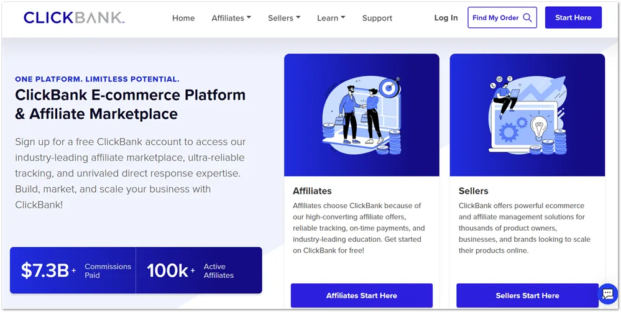
Task: Click the magnifier icon in Find My Order
Action: click(527, 17)
